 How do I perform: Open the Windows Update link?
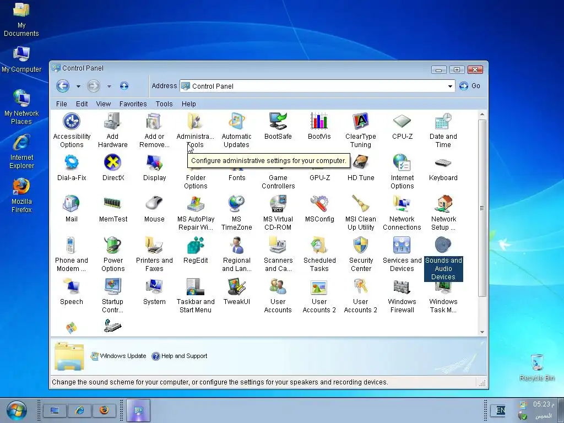[118, 356]
